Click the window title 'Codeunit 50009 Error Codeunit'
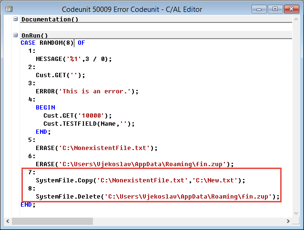 pos(111,10)
